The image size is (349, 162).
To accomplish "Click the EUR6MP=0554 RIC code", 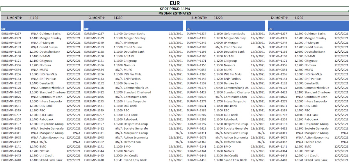I will point(196,70).
